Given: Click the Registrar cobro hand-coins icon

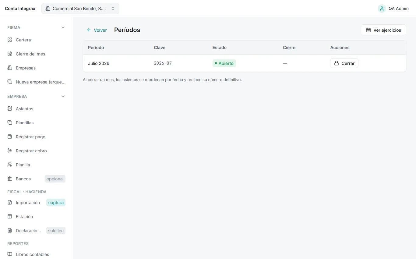Looking at the screenshot, I should [10, 151].
